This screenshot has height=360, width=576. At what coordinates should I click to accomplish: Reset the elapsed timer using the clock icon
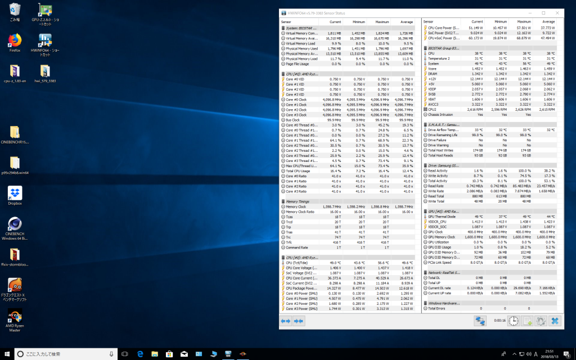(514, 321)
